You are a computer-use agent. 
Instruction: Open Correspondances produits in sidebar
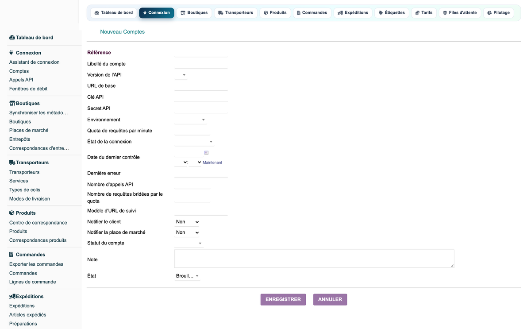(38, 240)
